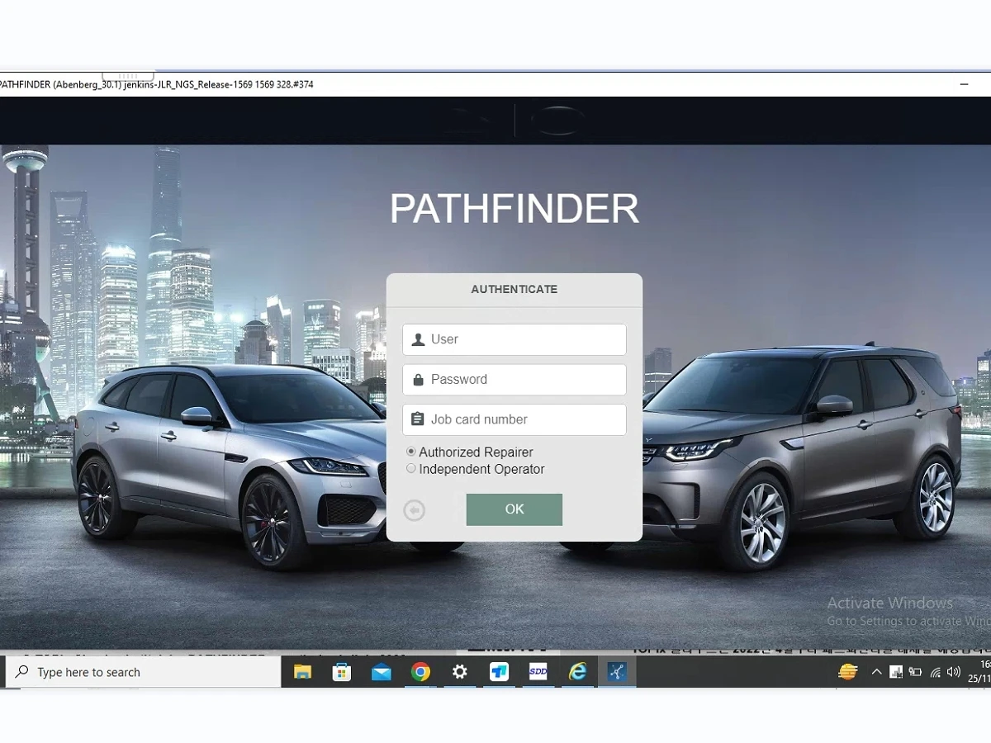Open Microsoft Store from the taskbar

pos(342,672)
